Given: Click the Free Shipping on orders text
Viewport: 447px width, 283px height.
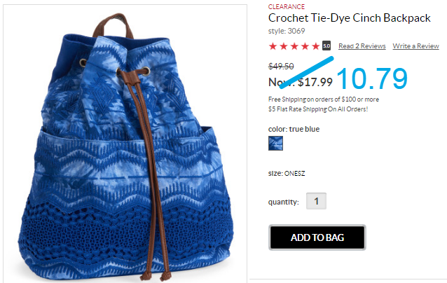Looking at the screenshot, I should [x=324, y=99].
